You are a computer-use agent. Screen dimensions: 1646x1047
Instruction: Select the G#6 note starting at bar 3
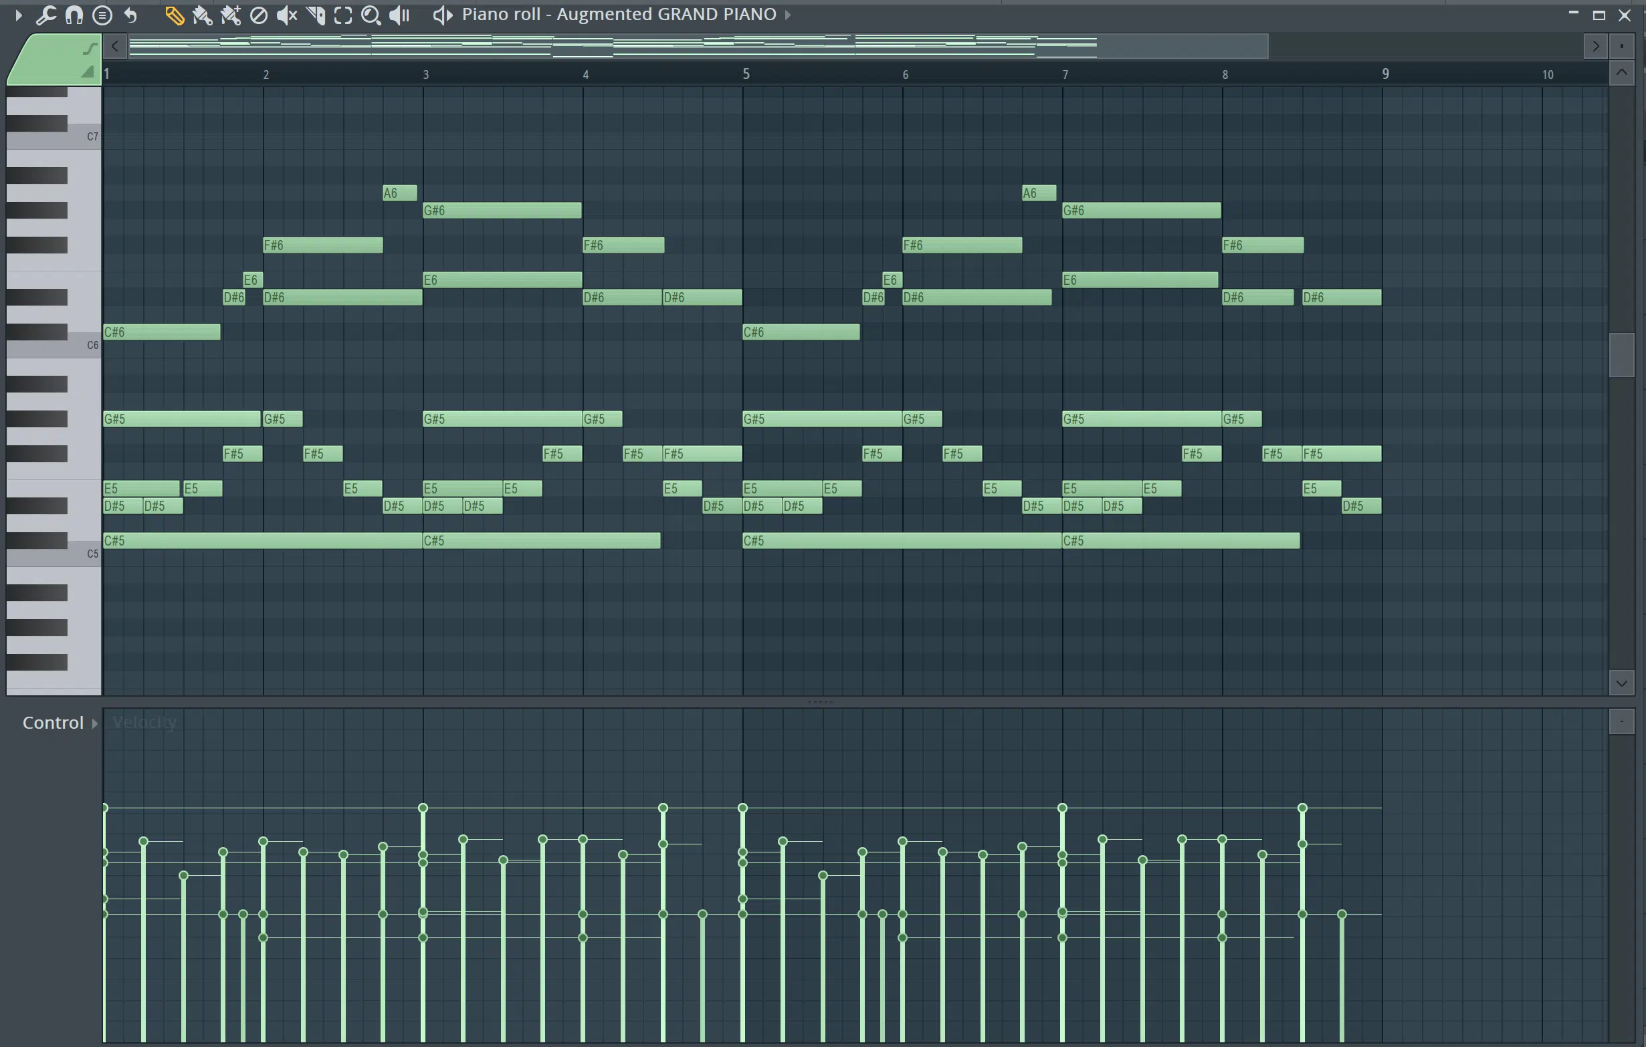(502, 211)
